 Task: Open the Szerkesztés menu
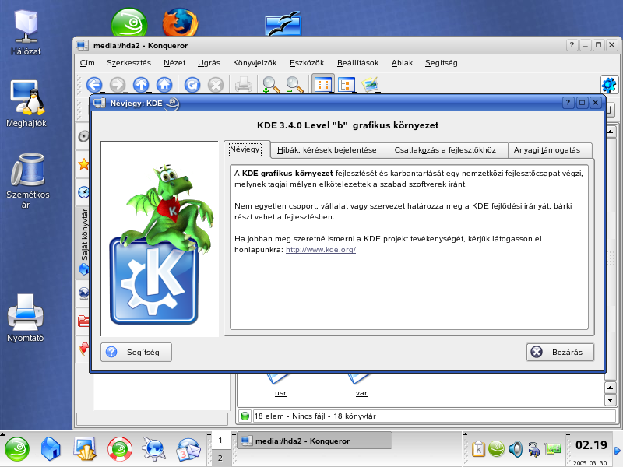128,63
